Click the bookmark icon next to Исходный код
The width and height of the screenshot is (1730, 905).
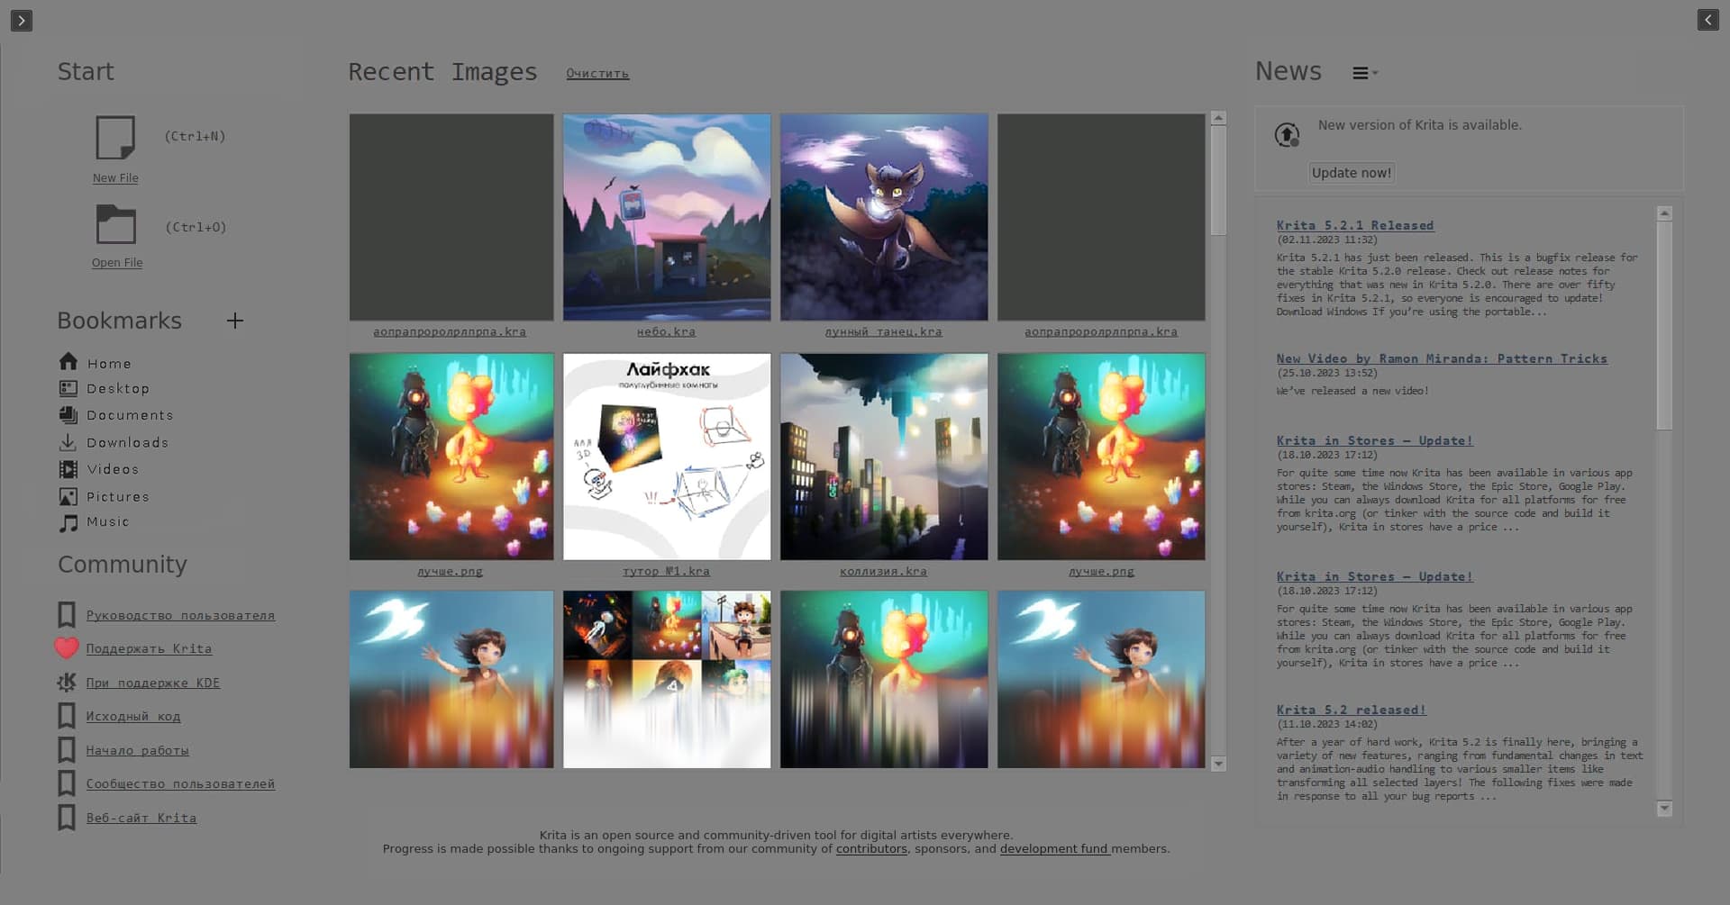[x=67, y=716]
